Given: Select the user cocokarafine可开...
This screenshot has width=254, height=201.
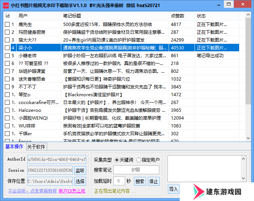Looking at the screenshot, I should 39,103.
